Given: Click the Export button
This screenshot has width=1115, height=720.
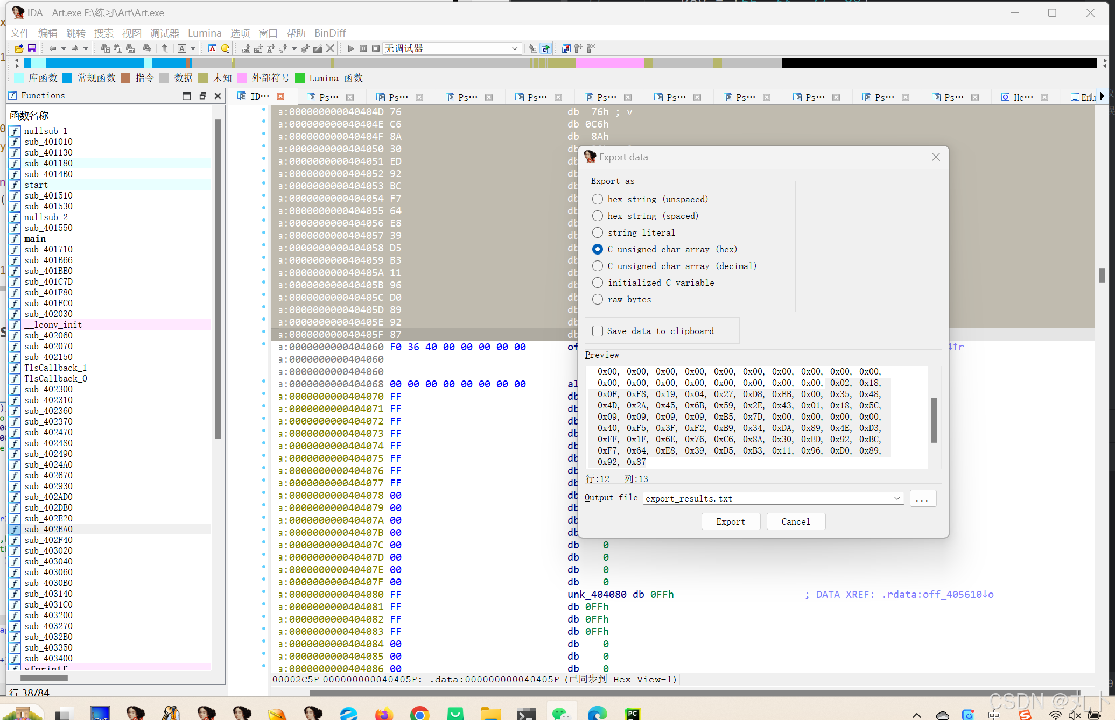Looking at the screenshot, I should (x=730, y=521).
